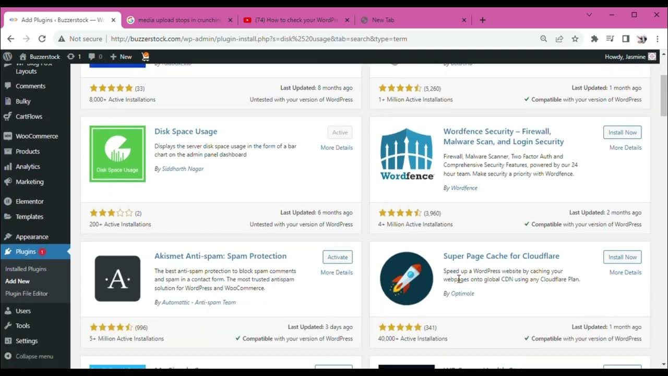The height and width of the screenshot is (376, 668).
Task: Open the Plugins menu in the sidebar
Action: pyautogui.click(x=35, y=252)
